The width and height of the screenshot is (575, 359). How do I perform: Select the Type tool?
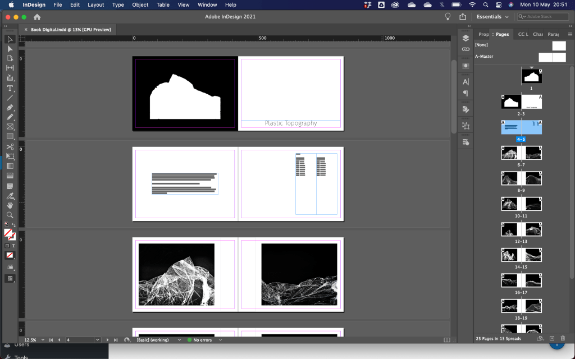pyautogui.click(x=10, y=88)
